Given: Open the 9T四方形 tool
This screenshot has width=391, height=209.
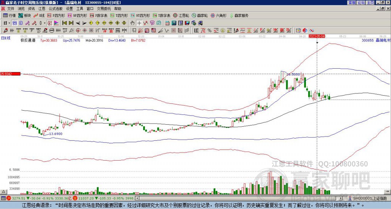Looking at the screenshot, I should (x=141, y=15).
